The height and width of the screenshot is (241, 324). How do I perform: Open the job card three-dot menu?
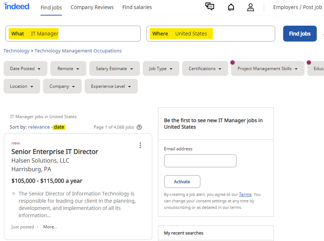pyautogui.click(x=140, y=145)
